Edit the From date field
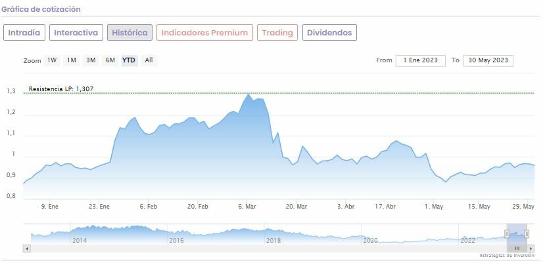Screen dimensions: 545x265 [x=420, y=60]
